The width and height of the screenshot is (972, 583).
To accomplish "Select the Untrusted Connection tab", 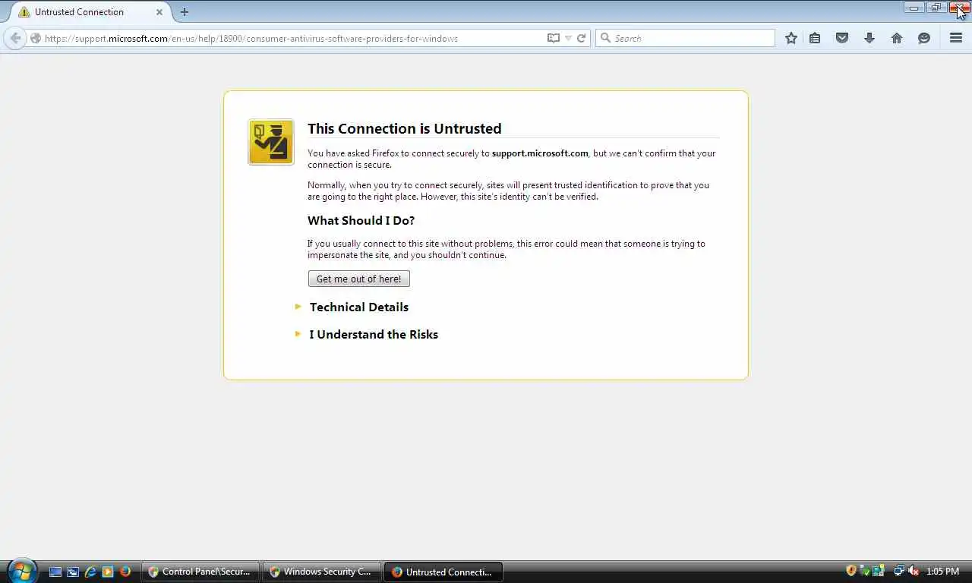I will click(x=90, y=12).
